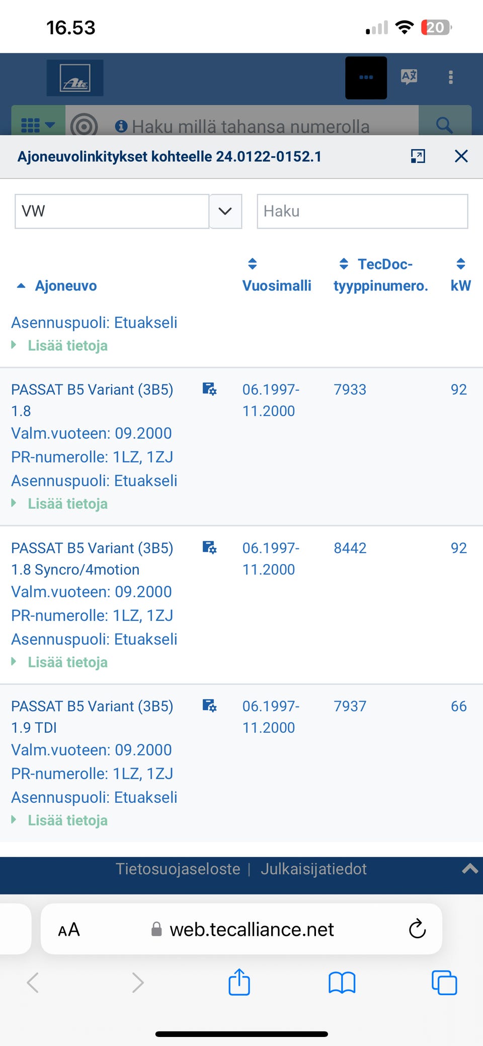Viewport: 483px width, 1046px height.
Task: Expand Lisää tietoja under 1.8 Syncro/4motion
Action: [67, 662]
